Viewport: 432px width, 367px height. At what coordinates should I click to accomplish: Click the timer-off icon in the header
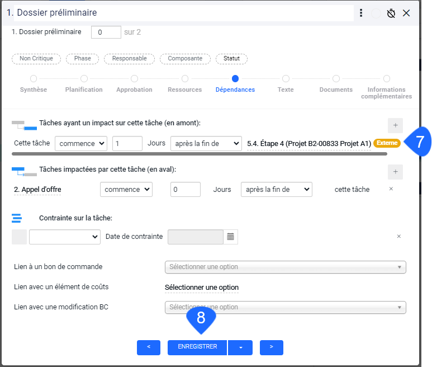pos(391,13)
